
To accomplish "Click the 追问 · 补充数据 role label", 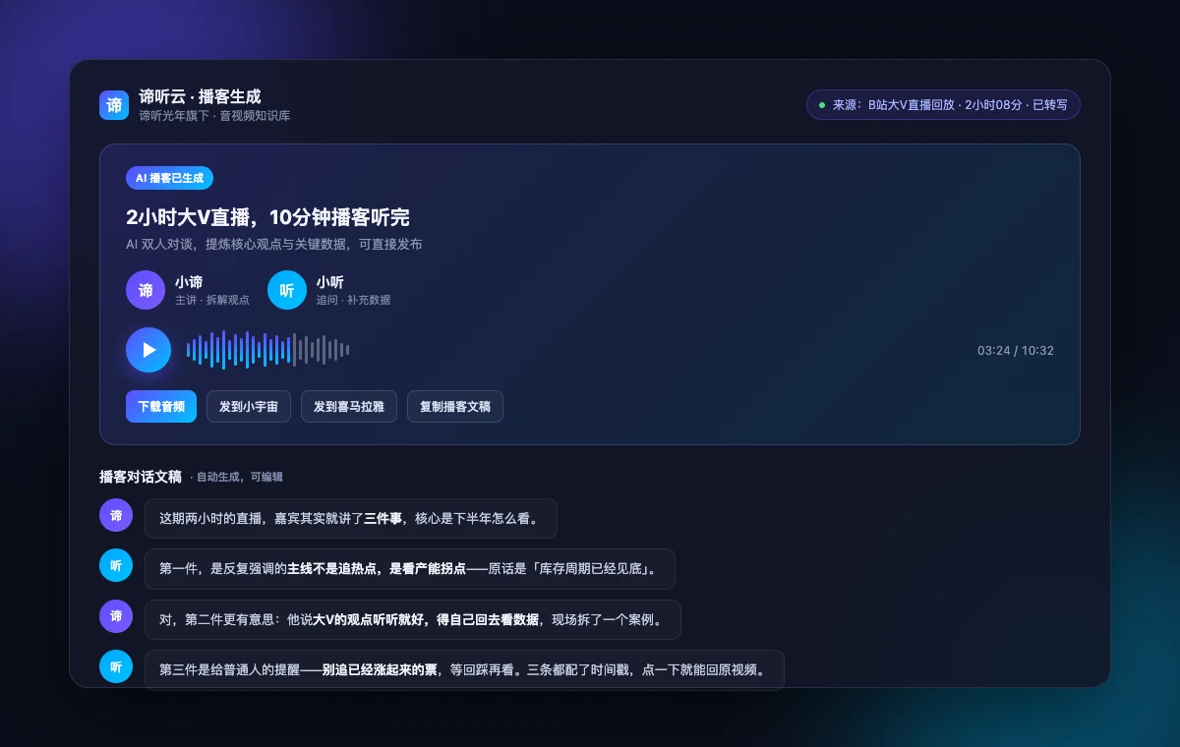I will point(354,300).
